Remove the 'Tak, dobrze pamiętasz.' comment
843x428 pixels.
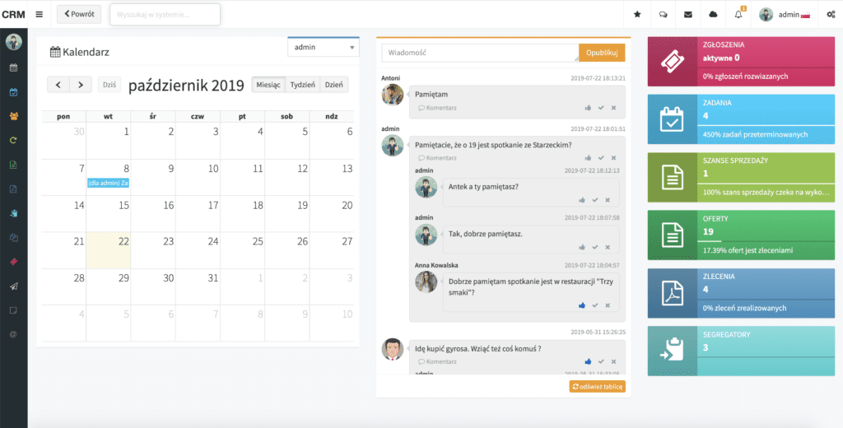[608, 247]
